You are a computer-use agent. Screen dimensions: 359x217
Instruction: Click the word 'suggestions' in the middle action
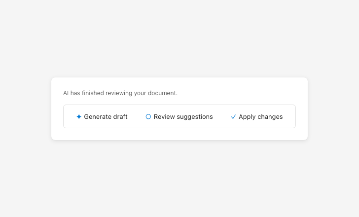point(194,117)
